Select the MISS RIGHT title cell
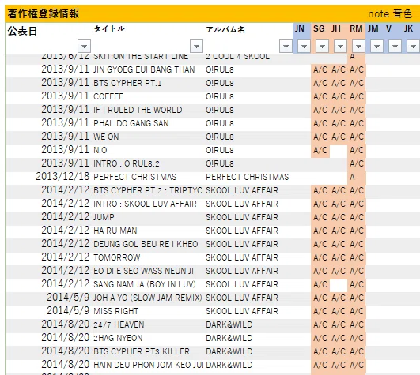 115,311
